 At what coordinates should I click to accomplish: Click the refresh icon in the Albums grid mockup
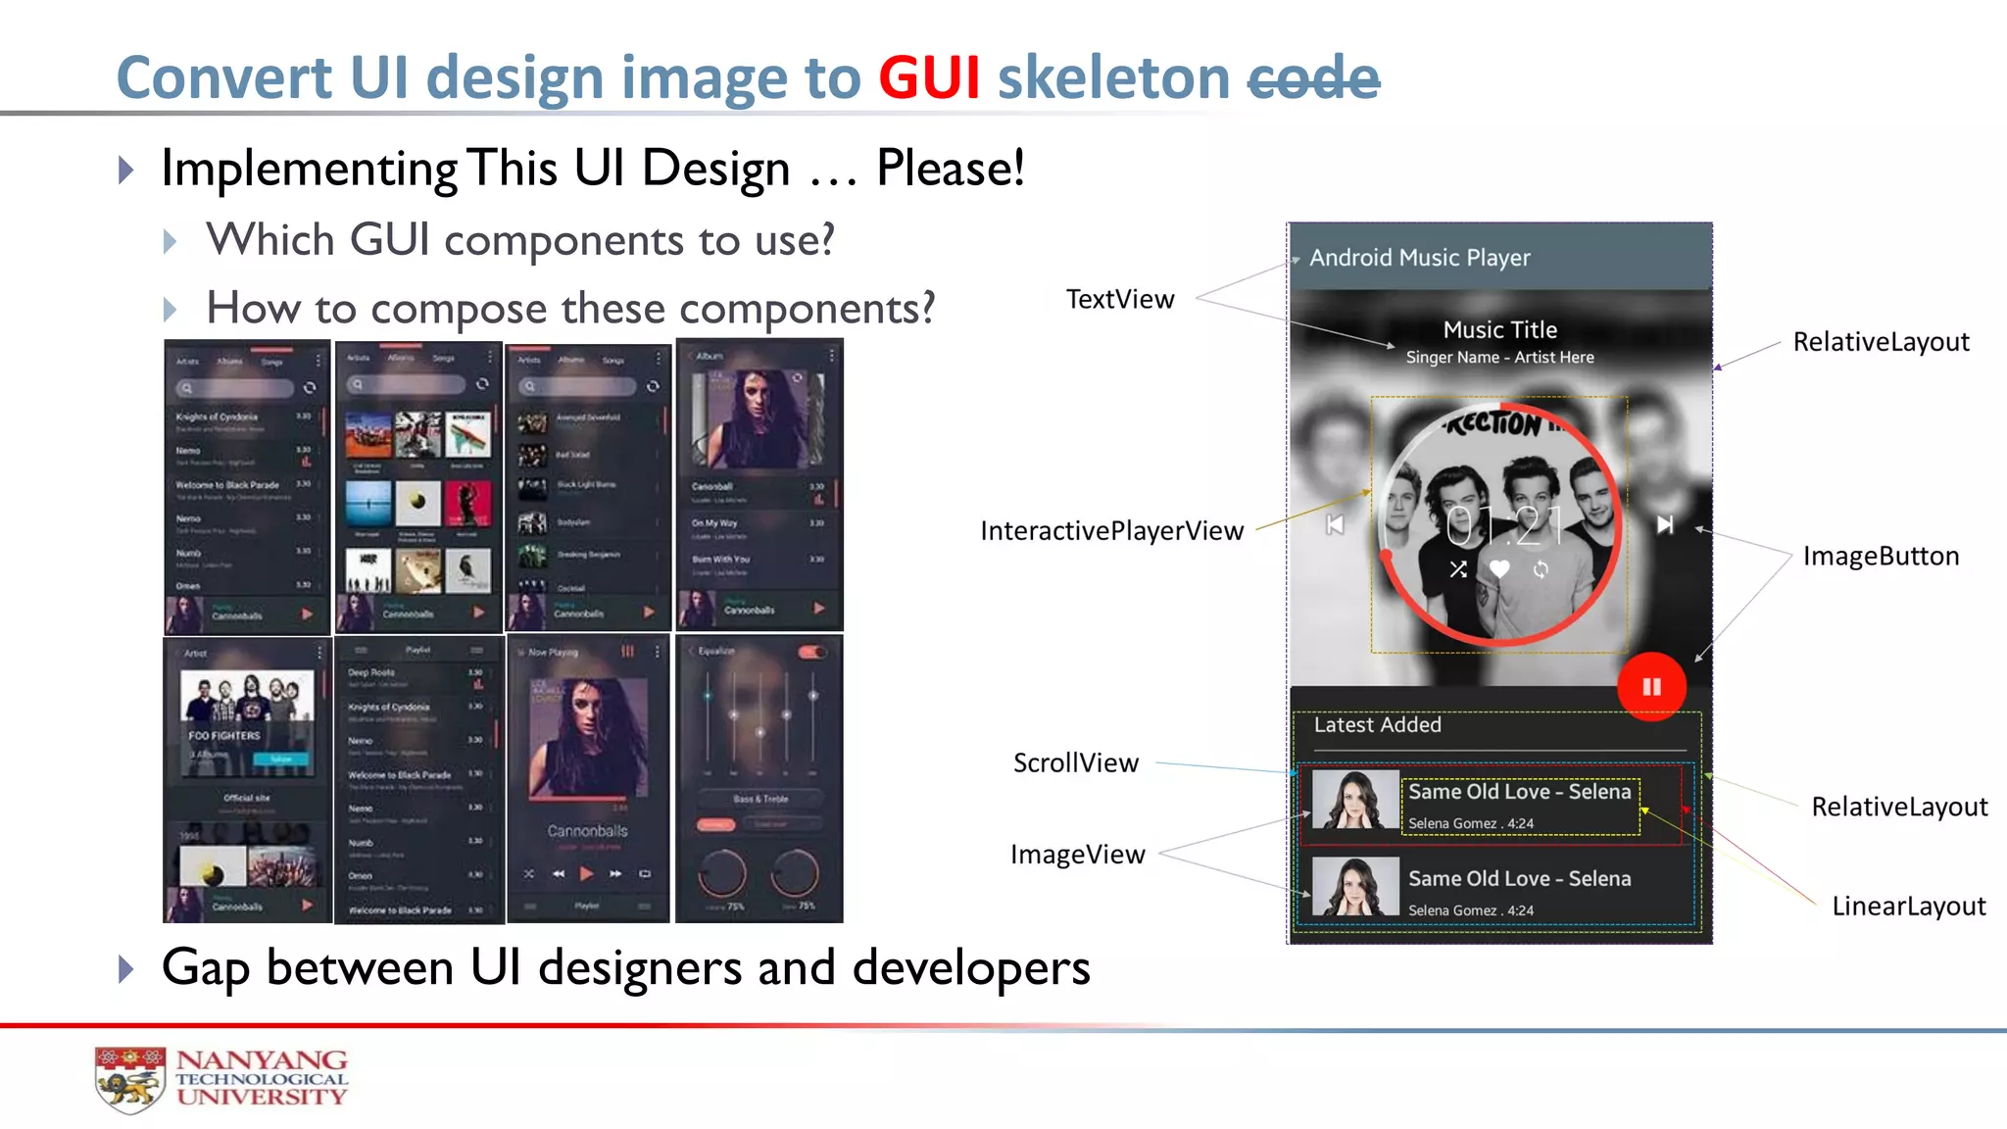(482, 384)
